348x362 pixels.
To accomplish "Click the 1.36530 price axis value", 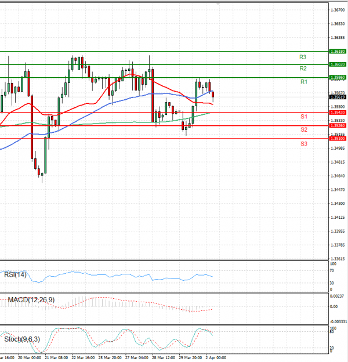I will [x=338, y=24].
